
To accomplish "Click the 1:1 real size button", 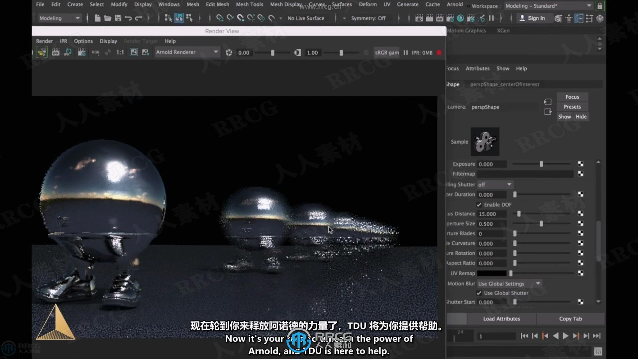I will (x=120, y=52).
